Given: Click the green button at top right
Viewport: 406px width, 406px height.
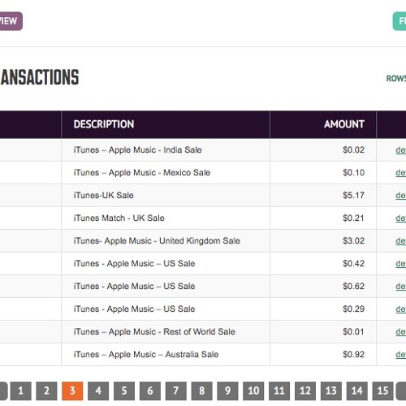Looking at the screenshot, I should (400, 21).
